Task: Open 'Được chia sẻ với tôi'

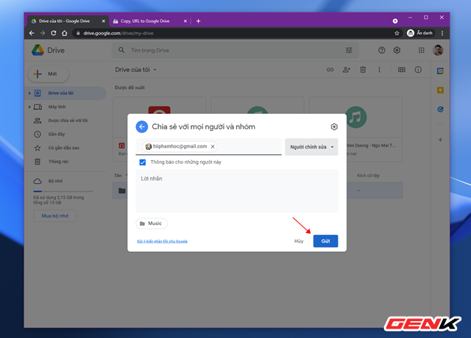Action: pos(68,121)
